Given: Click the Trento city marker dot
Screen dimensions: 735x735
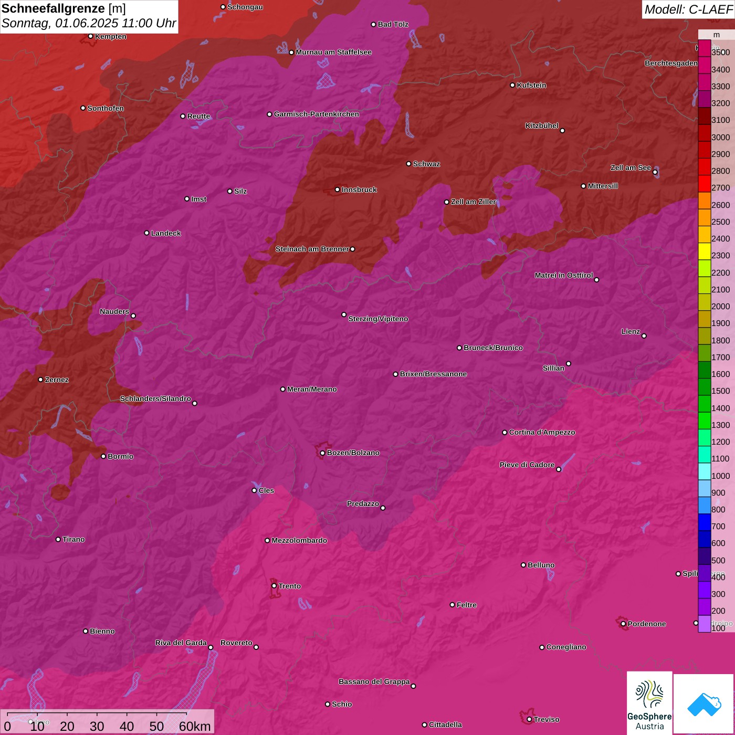Looking at the screenshot, I should pos(274,586).
